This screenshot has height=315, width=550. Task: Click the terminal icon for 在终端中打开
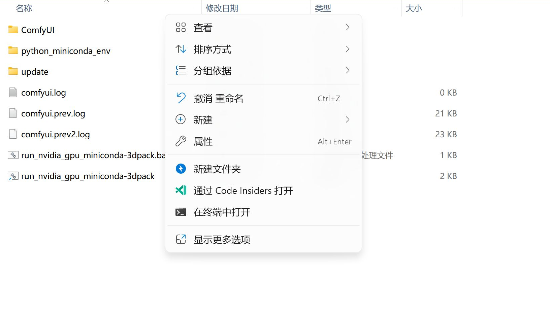[181, 212]
